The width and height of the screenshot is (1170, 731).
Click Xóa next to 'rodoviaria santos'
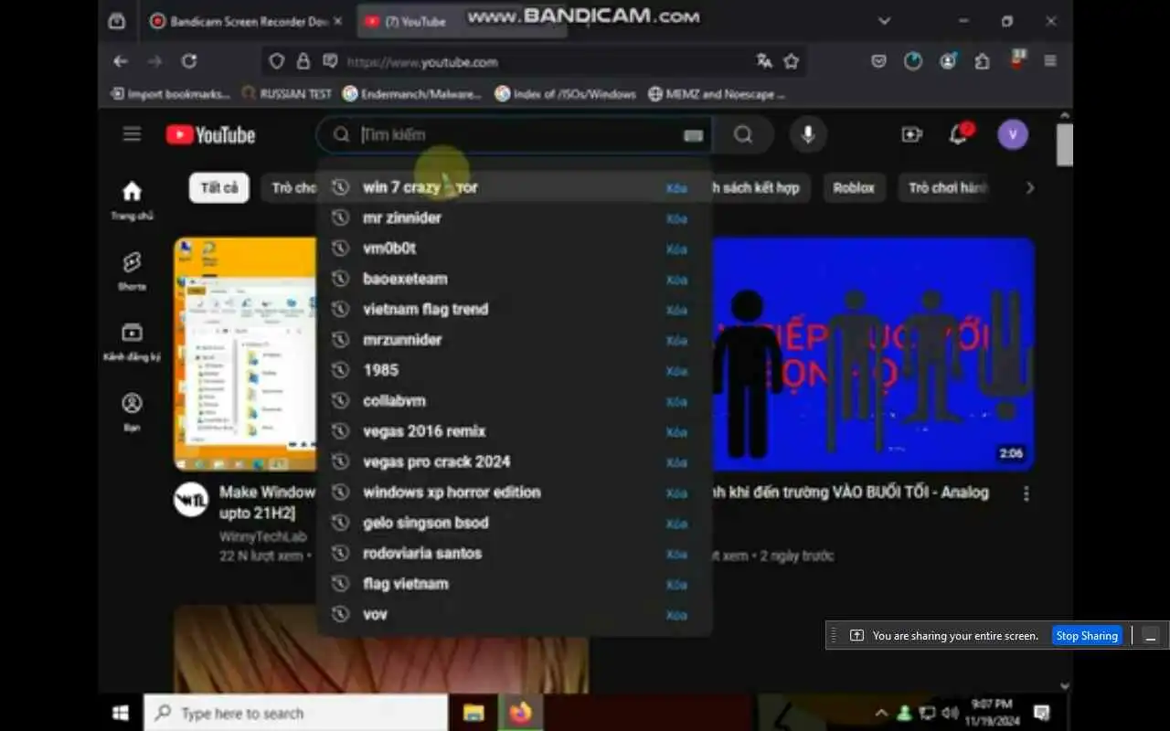coord(676,554)
